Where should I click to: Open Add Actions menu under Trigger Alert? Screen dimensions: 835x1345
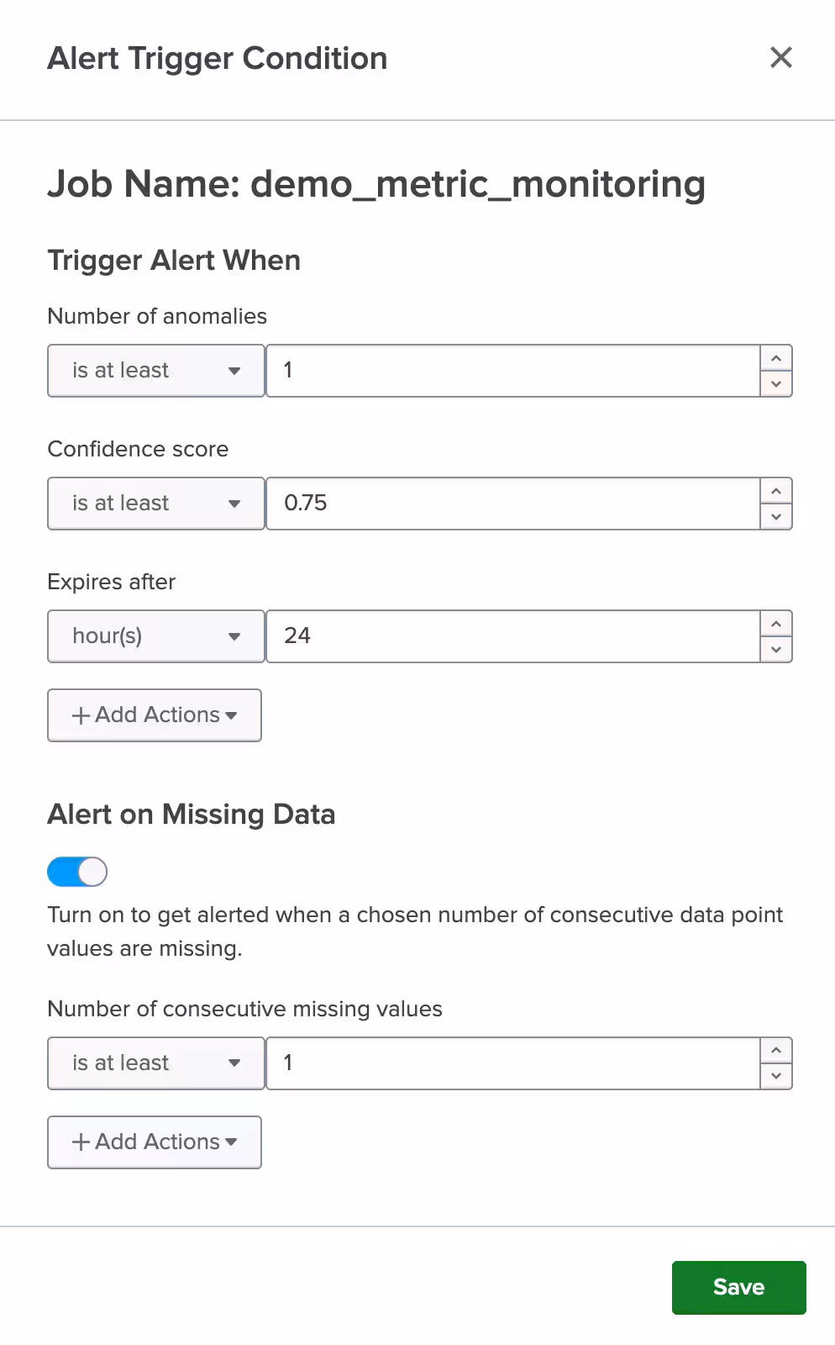155,715
